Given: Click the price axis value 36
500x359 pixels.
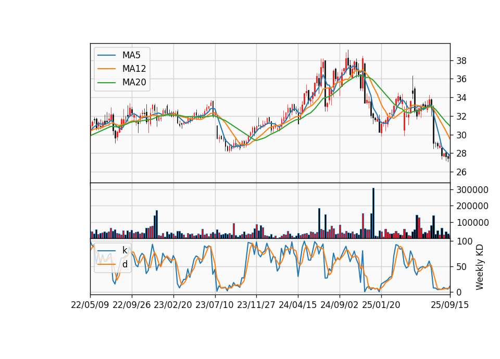Looking at the screenshot, I should click(x=461, y=79).
